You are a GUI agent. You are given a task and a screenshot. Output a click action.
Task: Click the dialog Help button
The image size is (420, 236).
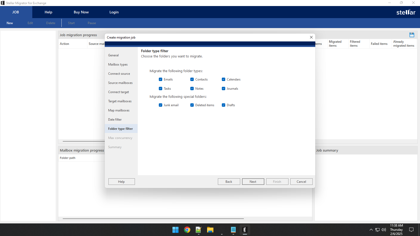pyautogui.click(x=122, y=182)
